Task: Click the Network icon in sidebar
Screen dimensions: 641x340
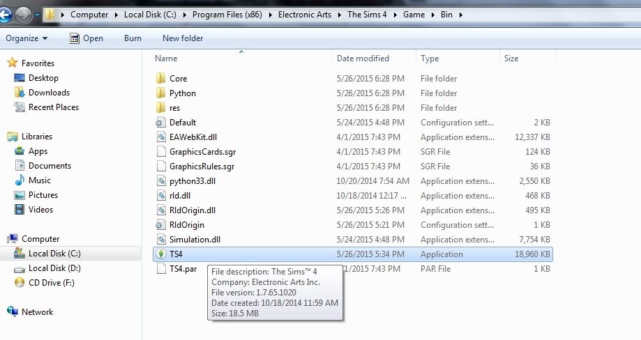Action: point(13,311)
